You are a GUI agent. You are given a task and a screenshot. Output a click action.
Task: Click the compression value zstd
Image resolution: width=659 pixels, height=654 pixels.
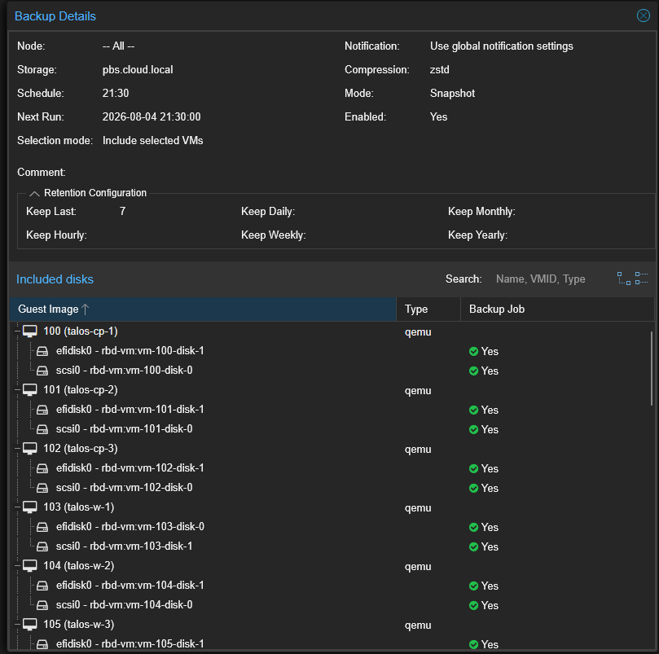pos(440,70)
